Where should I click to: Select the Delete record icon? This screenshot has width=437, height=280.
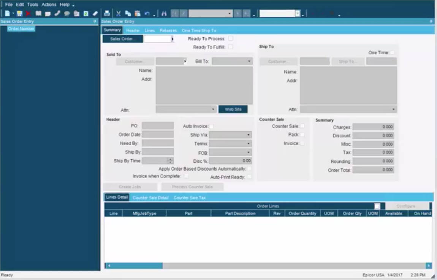click(29, 13)
